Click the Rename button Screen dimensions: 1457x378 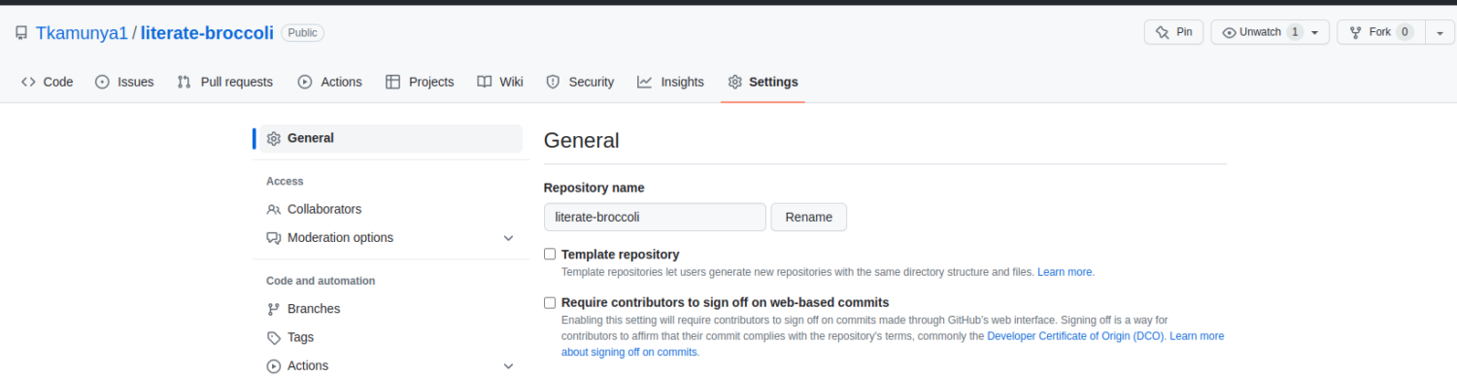click(809, 217)
